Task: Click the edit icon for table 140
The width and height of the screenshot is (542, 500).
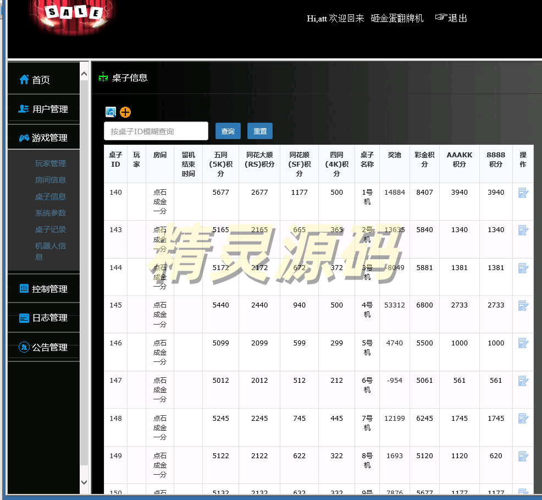Action: coord(523,193)
